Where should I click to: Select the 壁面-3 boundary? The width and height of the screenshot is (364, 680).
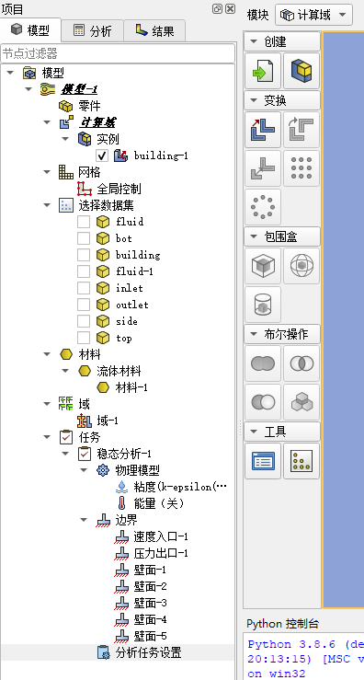pyautogui.click(x=151, y=603)
